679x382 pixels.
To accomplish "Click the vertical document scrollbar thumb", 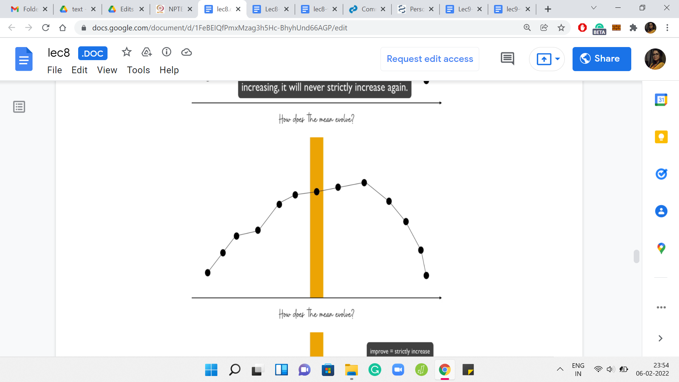I will click(x=636, y=256).
